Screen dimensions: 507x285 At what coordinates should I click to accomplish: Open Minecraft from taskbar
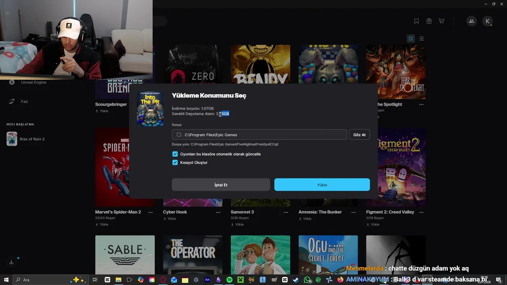[x=240, y=279]
